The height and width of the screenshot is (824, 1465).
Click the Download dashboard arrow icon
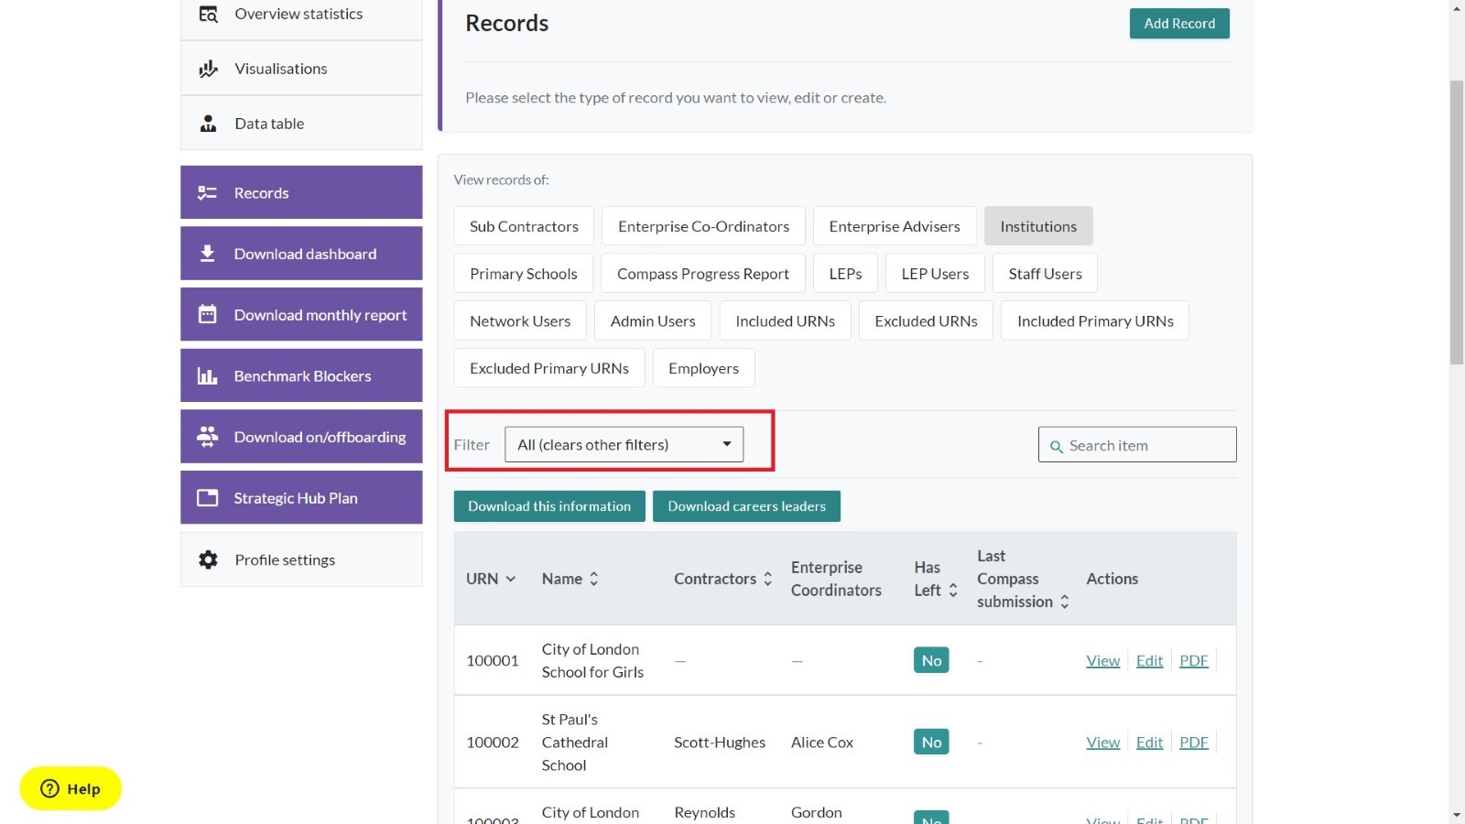point(208,254)
